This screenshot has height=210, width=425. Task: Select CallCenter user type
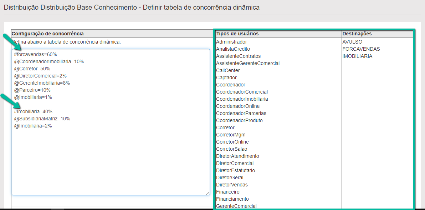228,70
